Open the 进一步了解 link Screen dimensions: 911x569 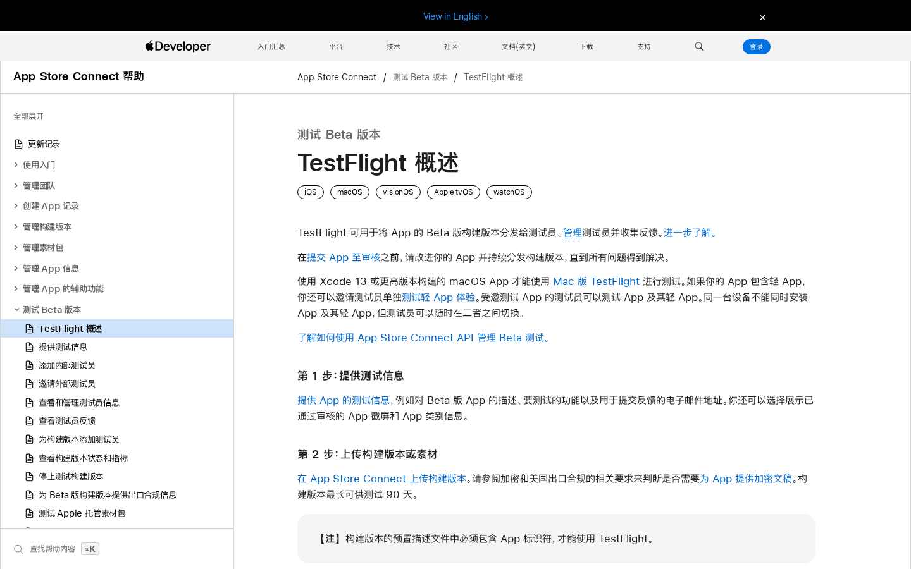(x=691, y=233)
